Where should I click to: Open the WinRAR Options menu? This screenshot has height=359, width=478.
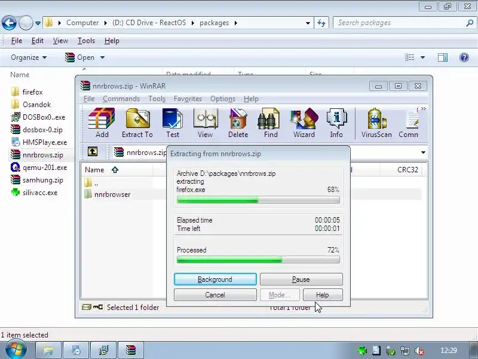pyautogui.click(x=223, y=99)
